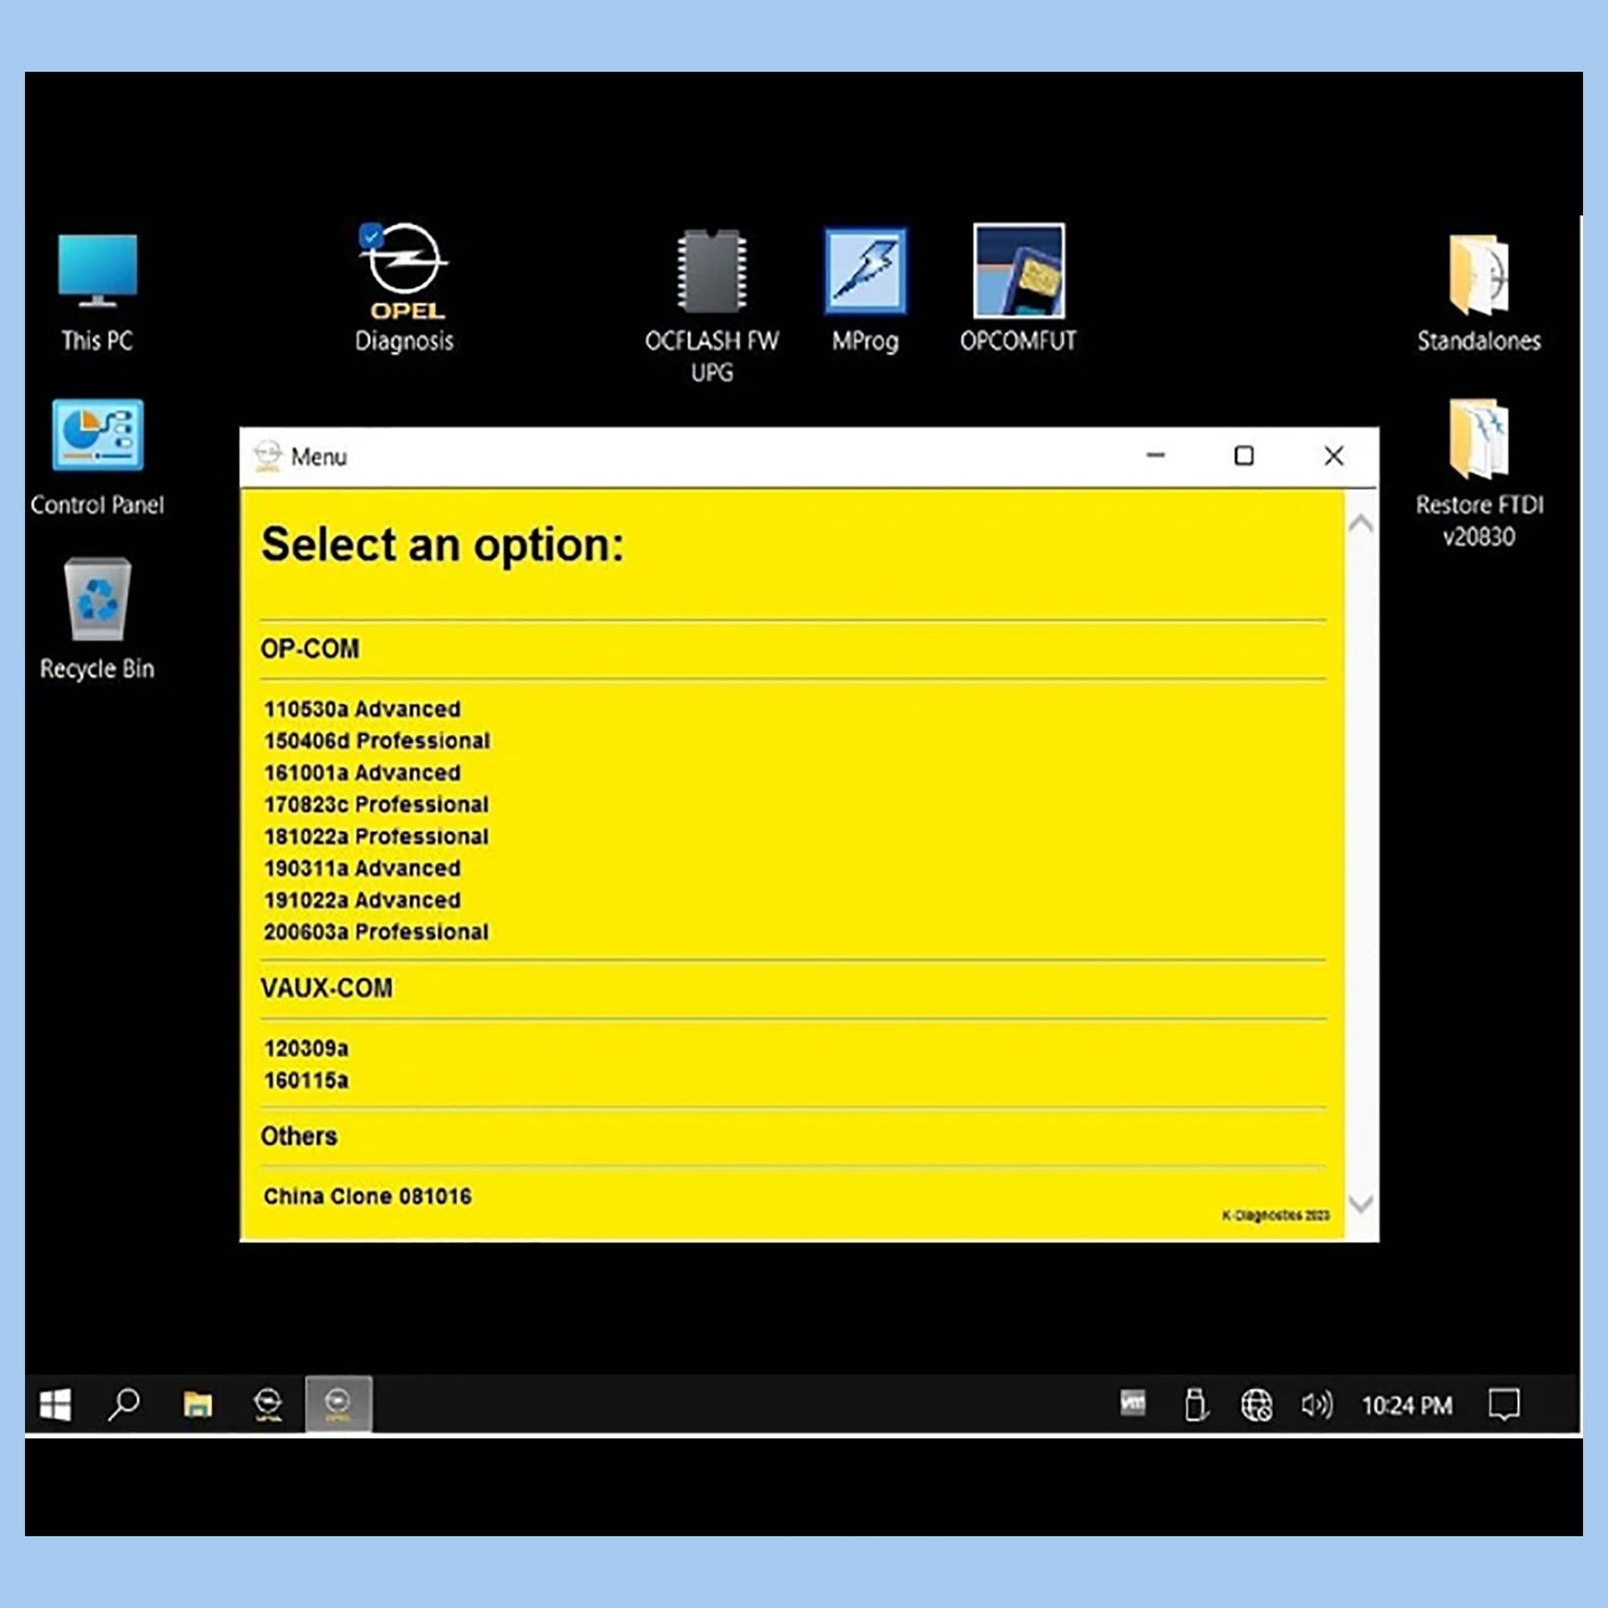Choose 200603a Professional version
The width and height of the screenshot is (1608, 1608).
point(376,931)
